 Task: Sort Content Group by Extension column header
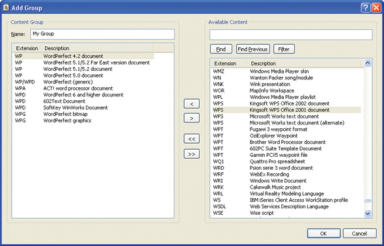tap(27, 48)
